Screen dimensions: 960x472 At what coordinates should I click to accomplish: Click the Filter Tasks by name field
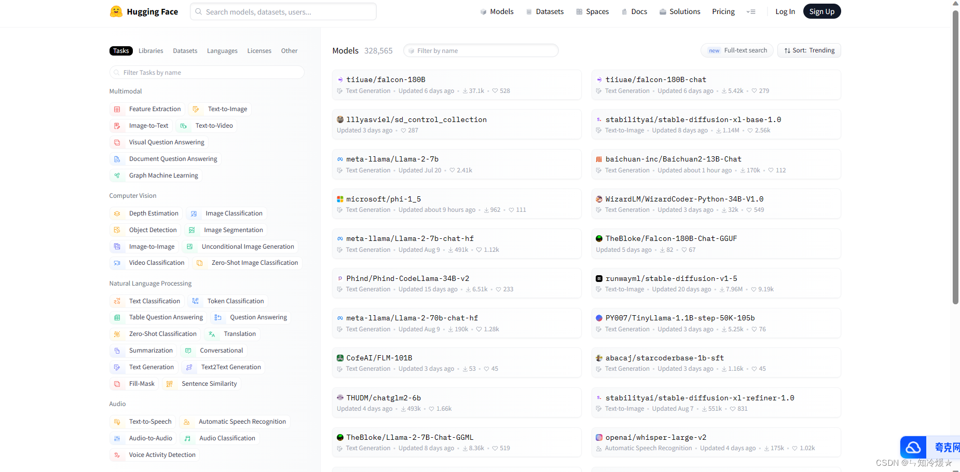tap(207, 73)
